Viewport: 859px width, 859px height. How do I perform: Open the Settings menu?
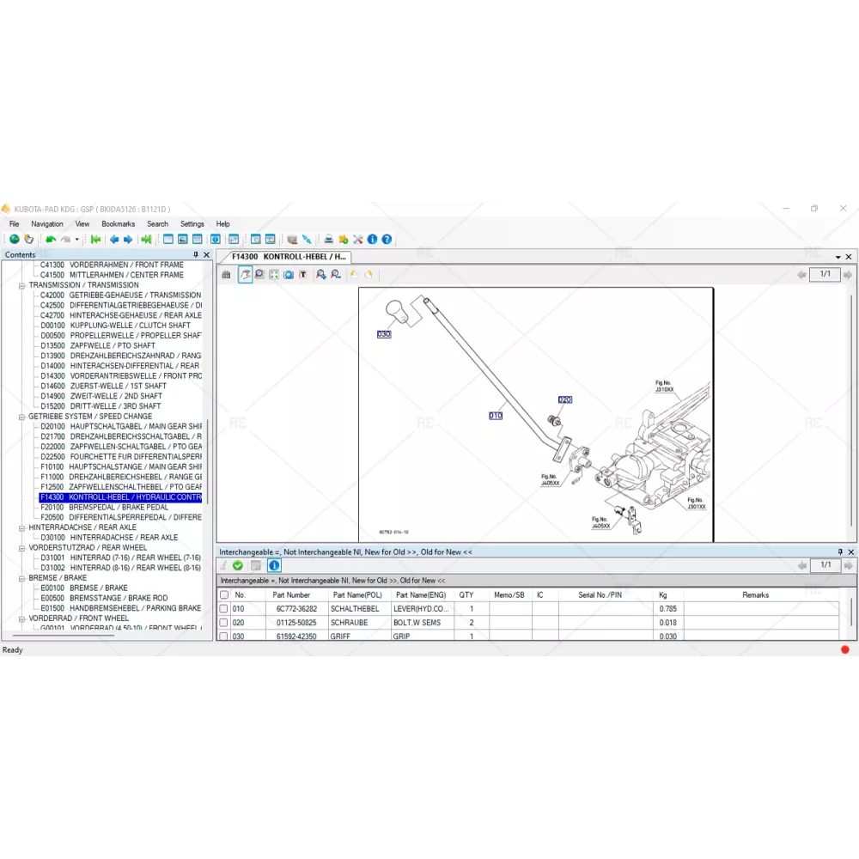pyautogui.click(x=192, y=224)
